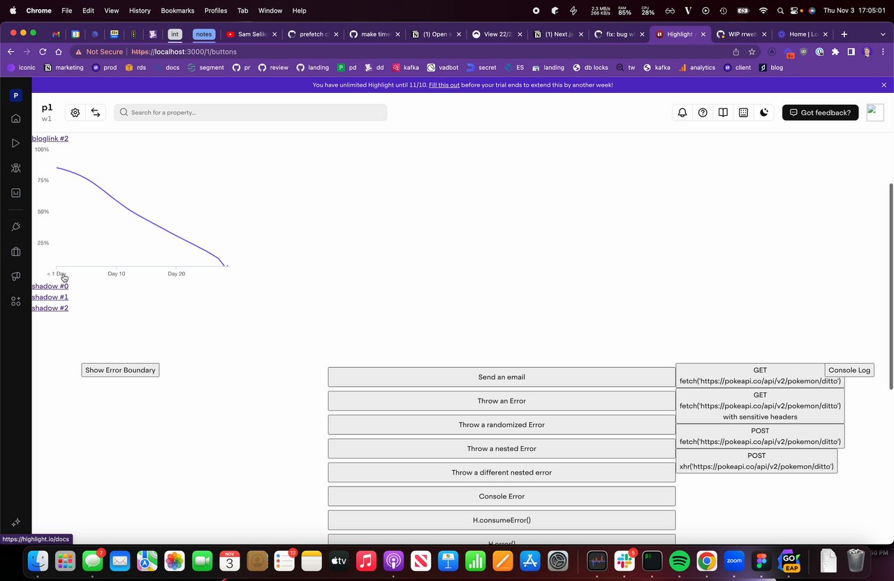Open the Profiles menu in menu bar

216,10
